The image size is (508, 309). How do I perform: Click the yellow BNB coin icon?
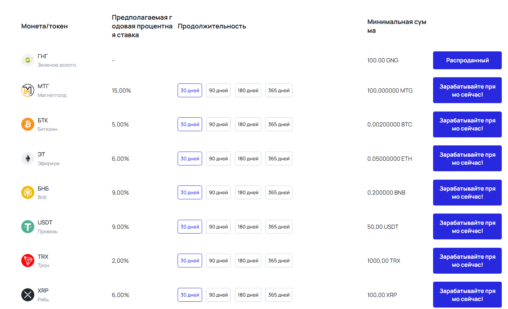click(28, 192)
